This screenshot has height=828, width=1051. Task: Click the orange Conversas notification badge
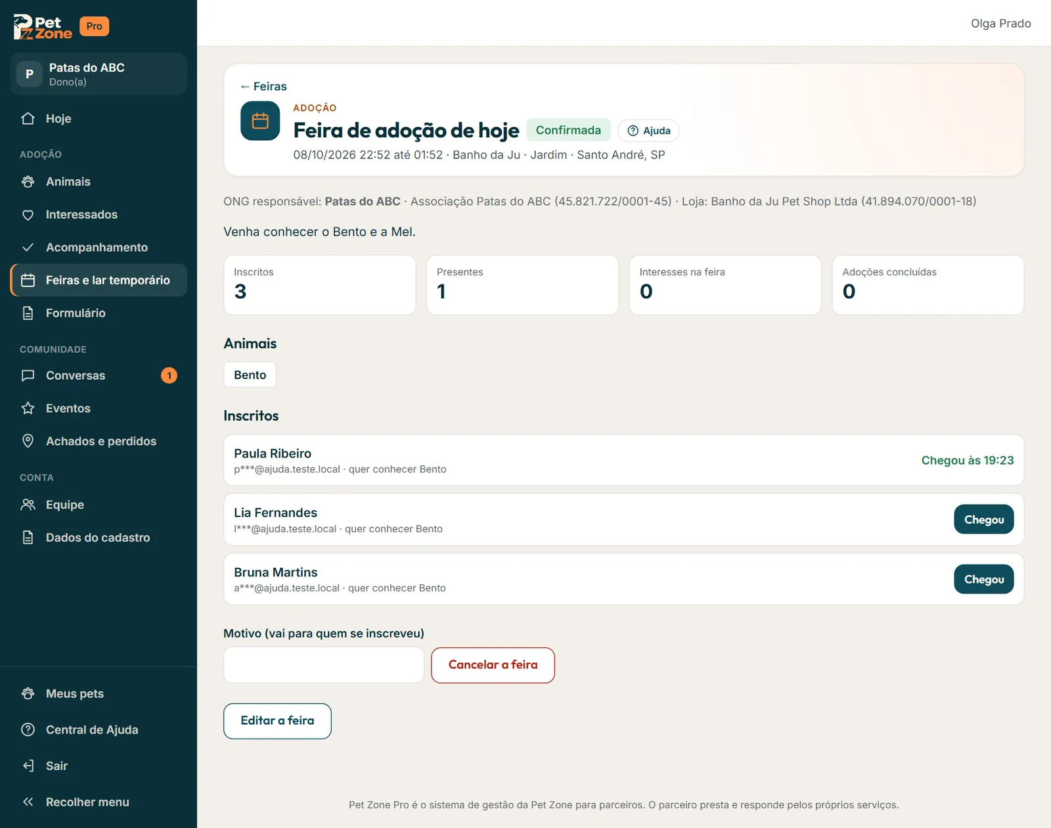pos(169,375)
